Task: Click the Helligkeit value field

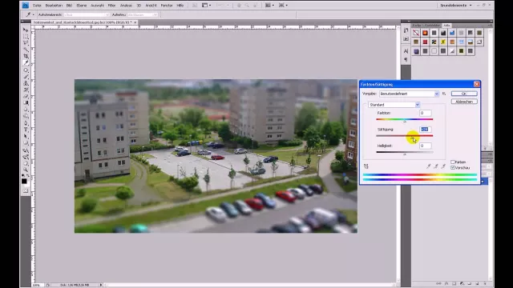Action: [x=426, y=146]
